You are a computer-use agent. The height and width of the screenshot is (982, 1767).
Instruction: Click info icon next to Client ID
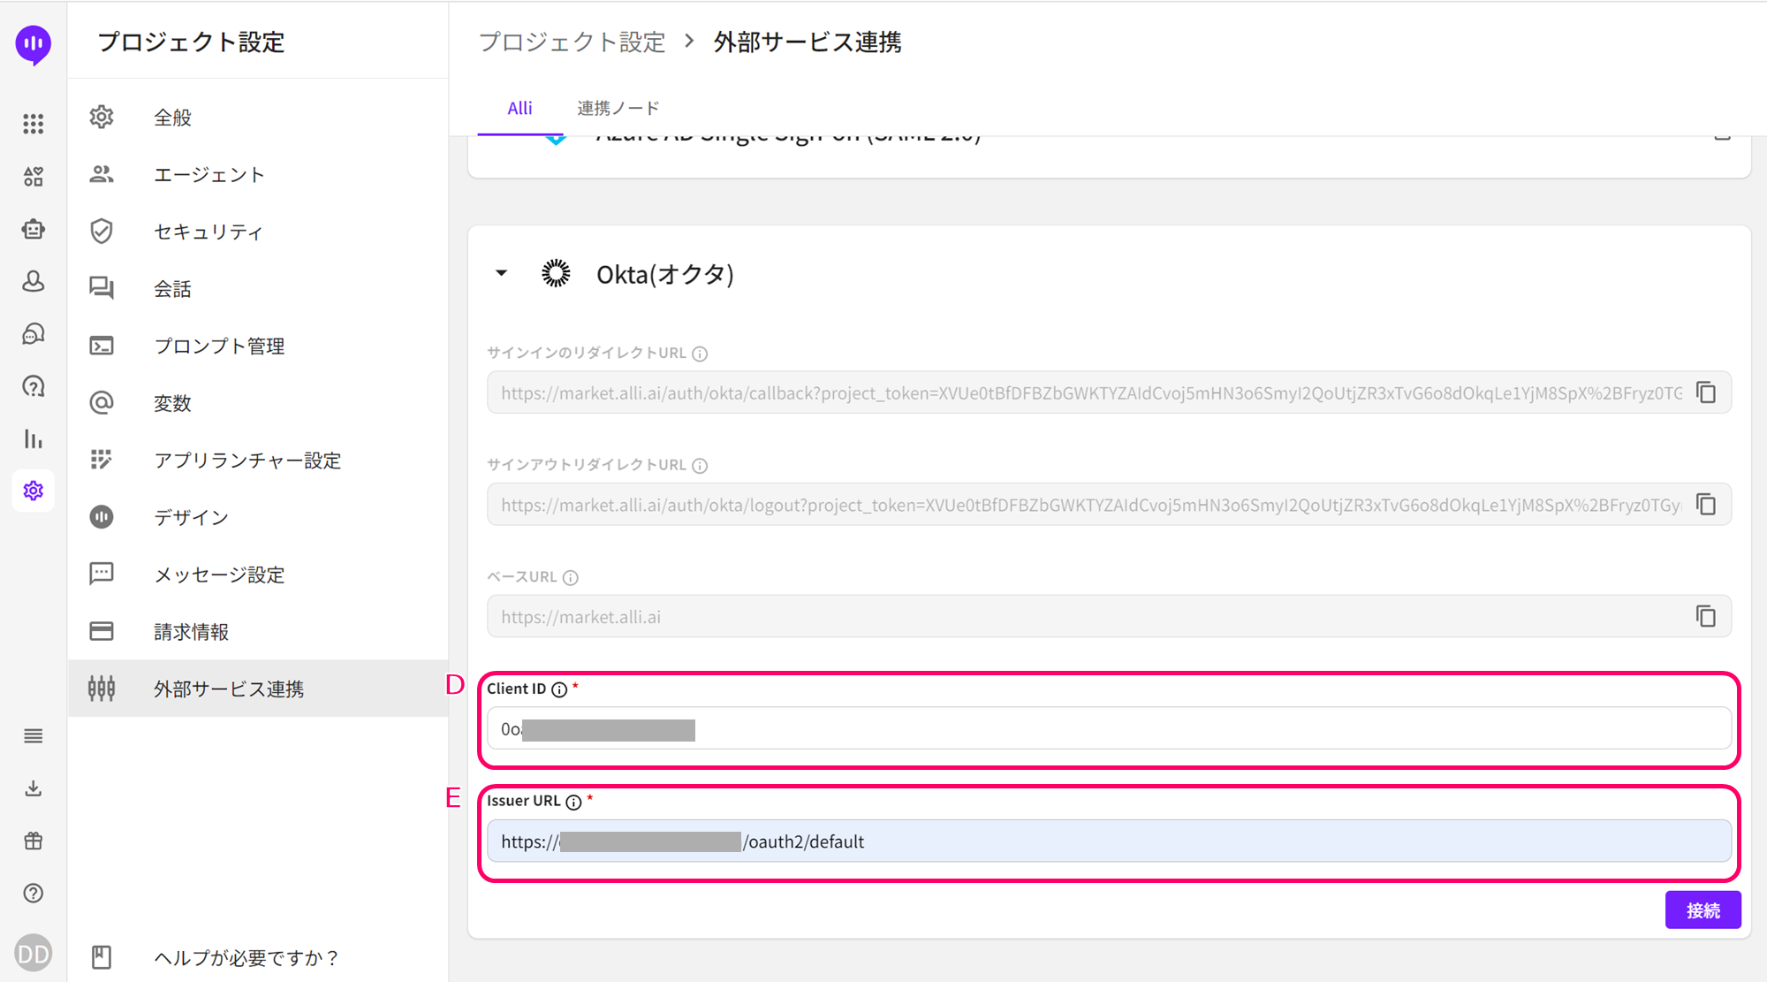[x=559, y=689]
